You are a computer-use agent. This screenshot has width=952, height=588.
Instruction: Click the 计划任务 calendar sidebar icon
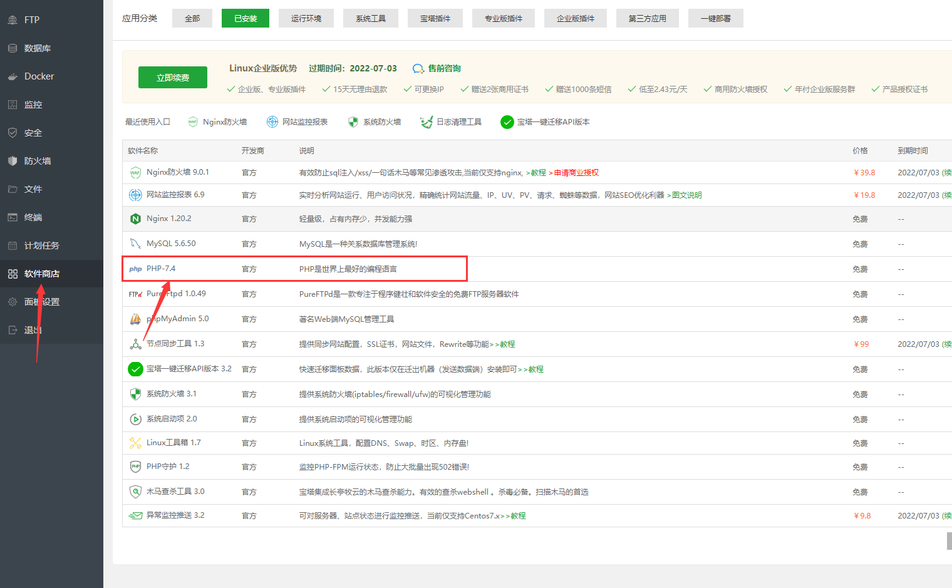(x=13, y=245)
